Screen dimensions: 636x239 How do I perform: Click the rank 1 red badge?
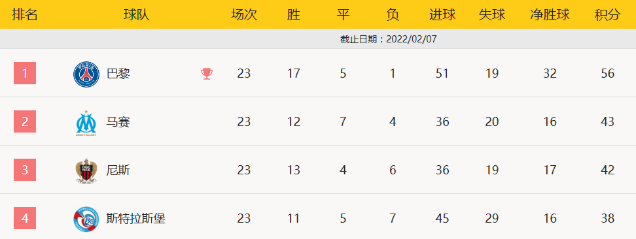click(x=25, y=73)
